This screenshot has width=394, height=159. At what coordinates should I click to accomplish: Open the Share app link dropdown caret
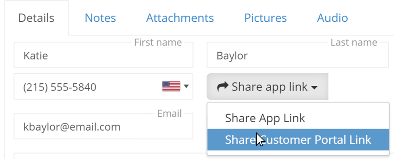click(314, 88)
